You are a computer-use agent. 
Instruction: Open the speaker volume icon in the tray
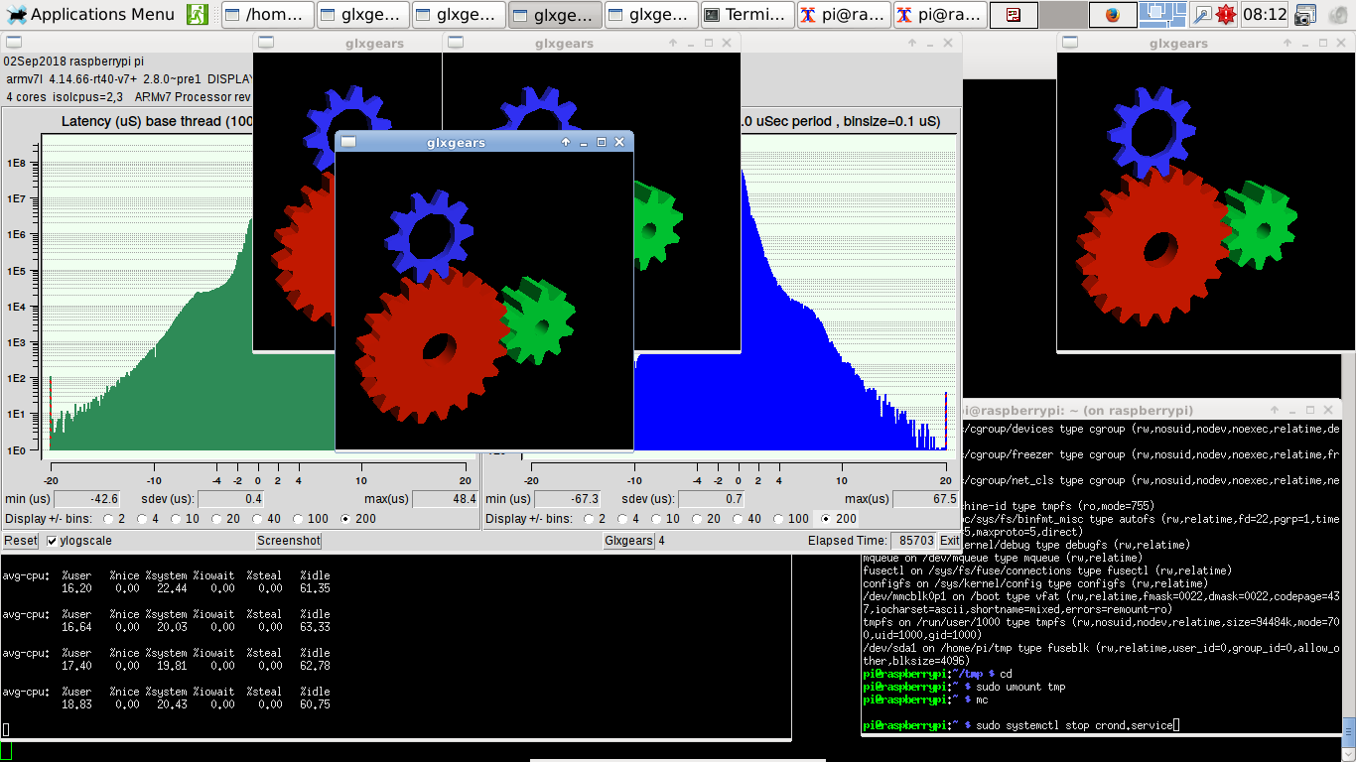click(1337, 15)
